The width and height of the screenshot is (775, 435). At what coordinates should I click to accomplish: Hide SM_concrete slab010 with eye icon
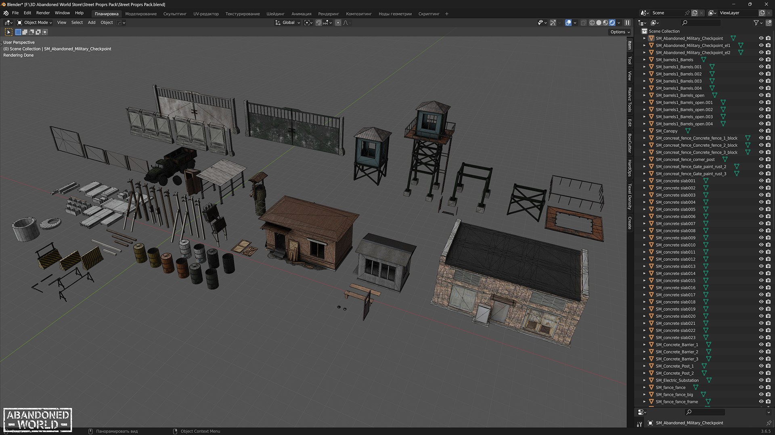click(761, 245)
